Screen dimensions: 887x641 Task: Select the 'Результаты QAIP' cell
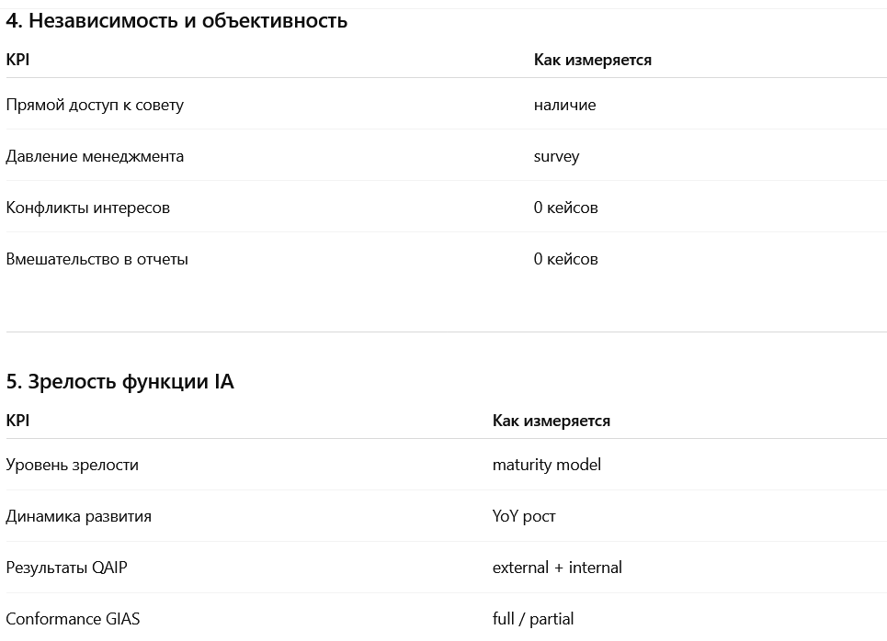(x=67, y=568)
